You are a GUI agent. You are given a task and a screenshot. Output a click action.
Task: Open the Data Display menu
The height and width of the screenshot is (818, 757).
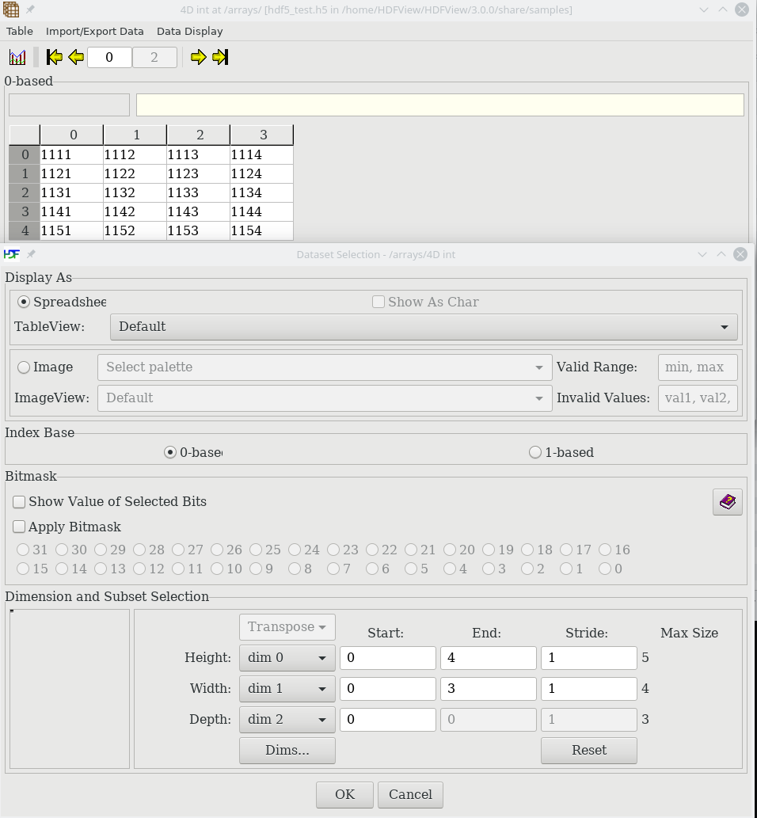point(190,32)
